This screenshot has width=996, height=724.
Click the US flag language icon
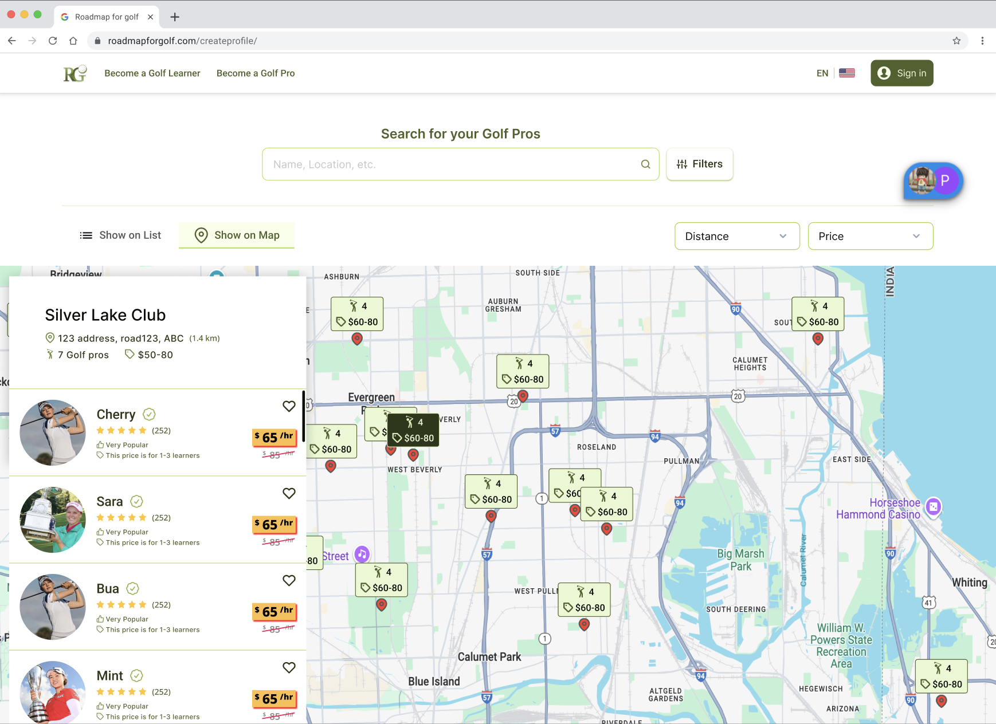point(846,73)
